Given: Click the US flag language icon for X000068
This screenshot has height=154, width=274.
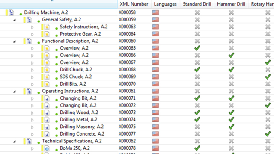Looking at the screenshot, I should [155, 70].
